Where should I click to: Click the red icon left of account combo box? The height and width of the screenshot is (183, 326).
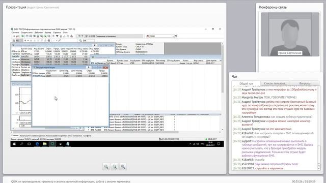tap(148, 36)
